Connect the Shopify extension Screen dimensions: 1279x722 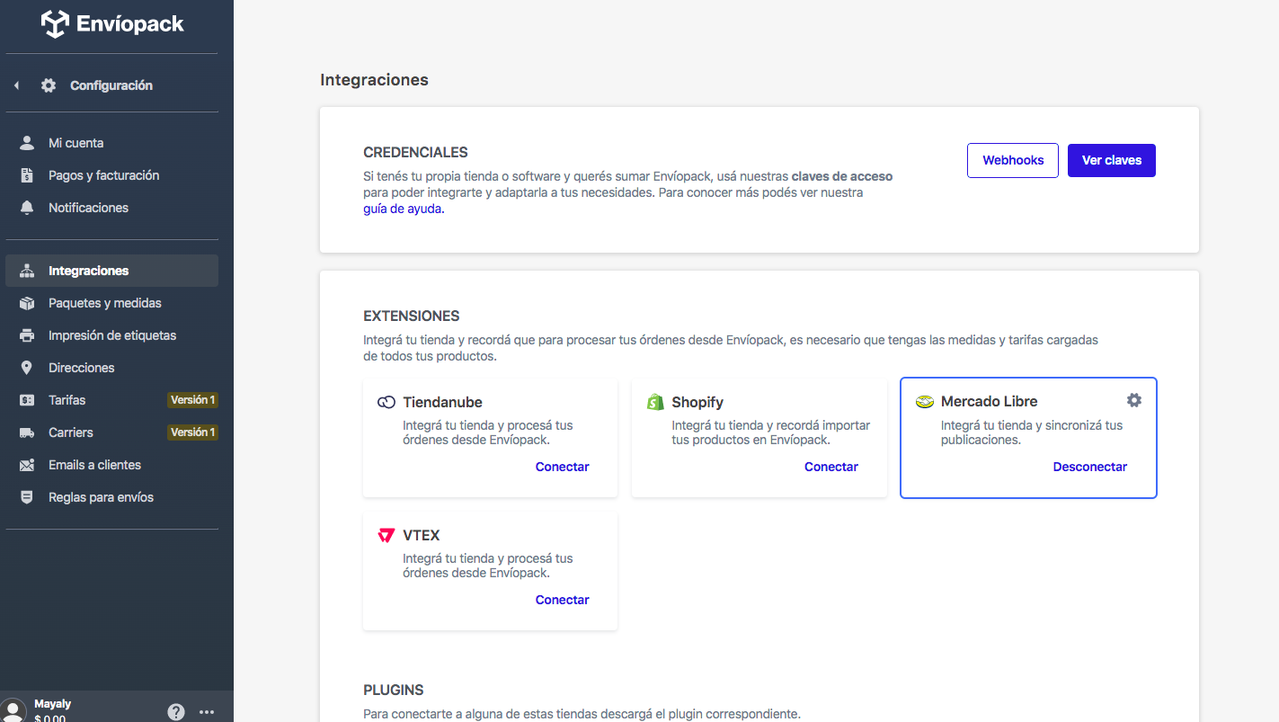(x=831, y=467)
